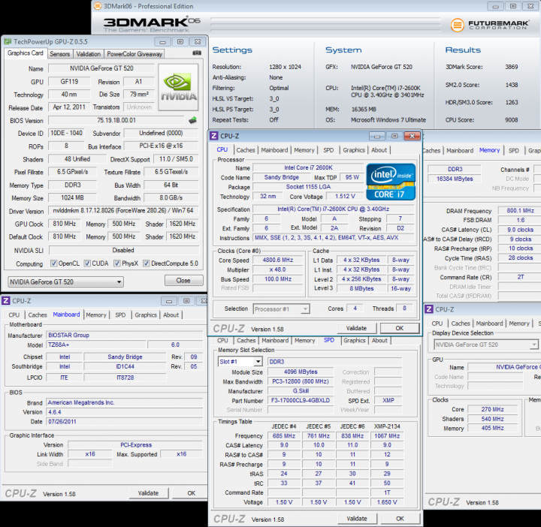Open the Display Device Selection dropdown
This screenshot has height=527, width=541.
(486, 345)
